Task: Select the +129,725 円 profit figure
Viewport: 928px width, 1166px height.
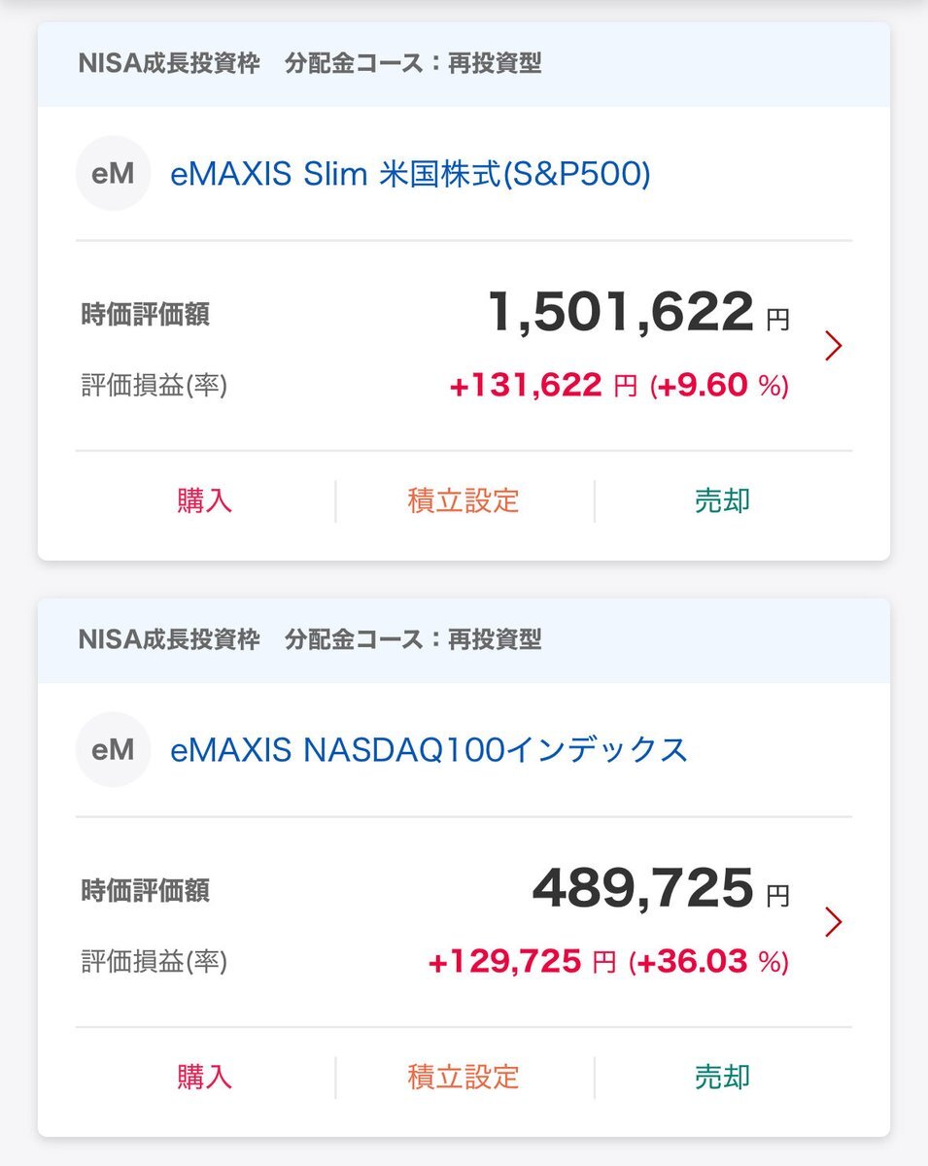Action: (x=522, y=962)
